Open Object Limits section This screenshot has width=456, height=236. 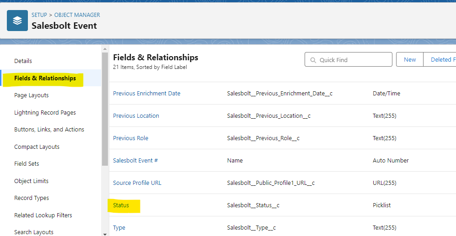coord(32,181)
